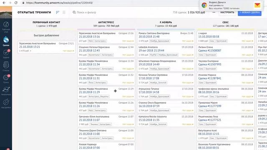The width and height of the screenshot is (267, 150).
Task: Switch to the pipeline board view icon
Action: pos(58,12)
